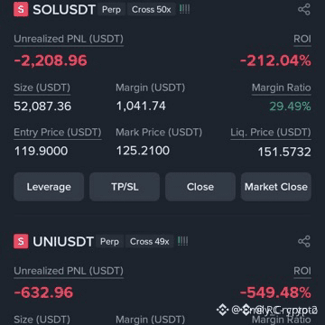Image resolution: width=325 pixels, height=325 pixels.
Task: Open TP/SL settings for SOLUSDT
Action: tap(125, 187)
